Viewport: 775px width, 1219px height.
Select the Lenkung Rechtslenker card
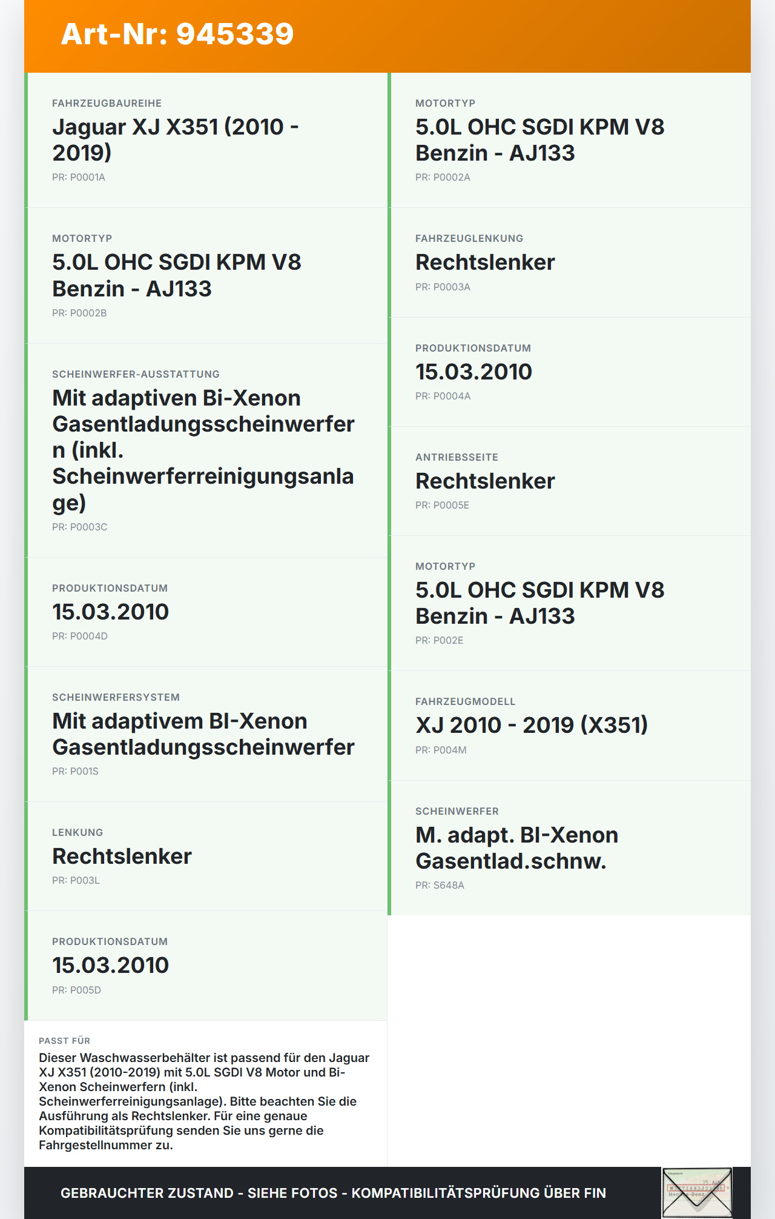coord(206,856)
